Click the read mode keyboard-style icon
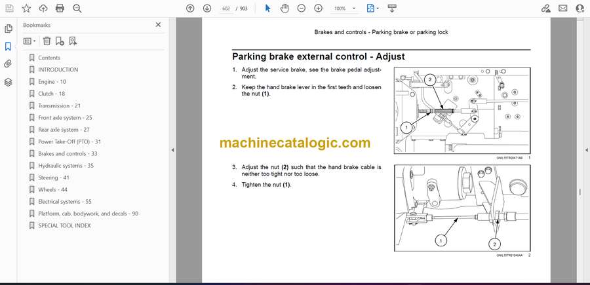590x285 pixels. coord(392,9)
